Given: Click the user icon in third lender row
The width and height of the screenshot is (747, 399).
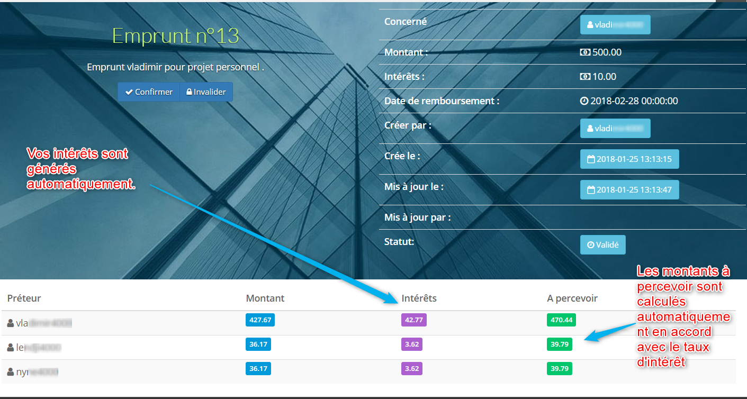Looking at the screenshot, I should click(11, 372).
